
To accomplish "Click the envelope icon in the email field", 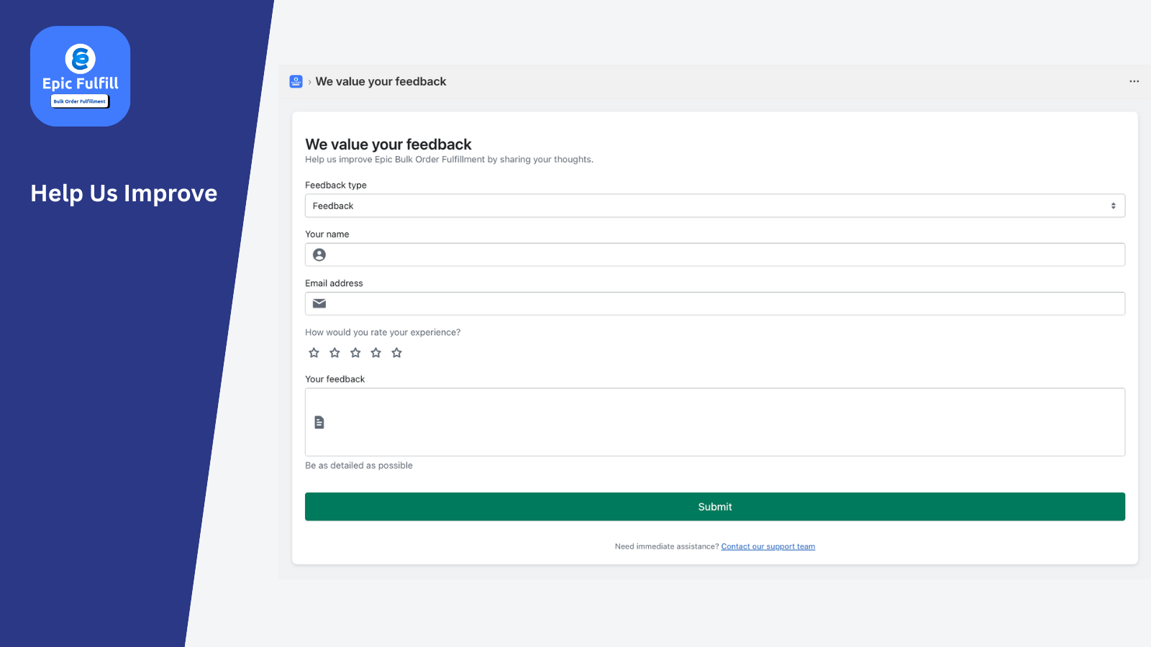I will pos(319,303).
